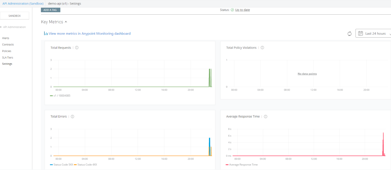Click info icon beside Total Requests
391x170 pixels.
click(x=77, y=48)
